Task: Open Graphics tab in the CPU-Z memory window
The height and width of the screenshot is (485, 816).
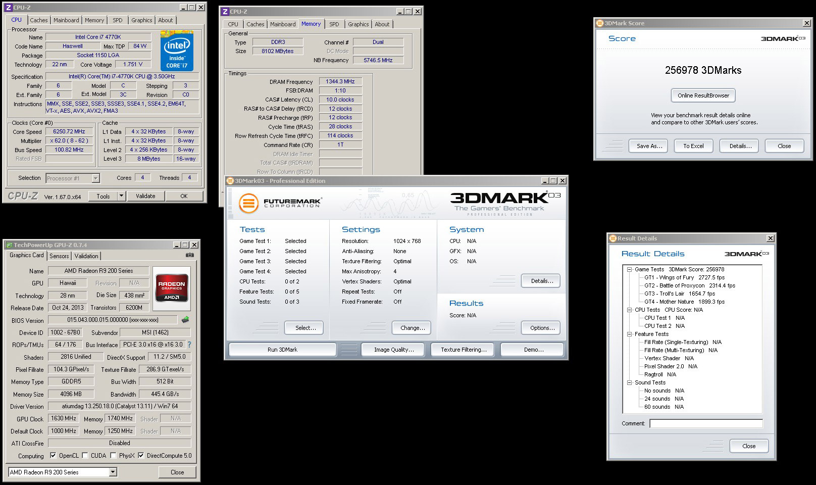Action: pos(358,24)
